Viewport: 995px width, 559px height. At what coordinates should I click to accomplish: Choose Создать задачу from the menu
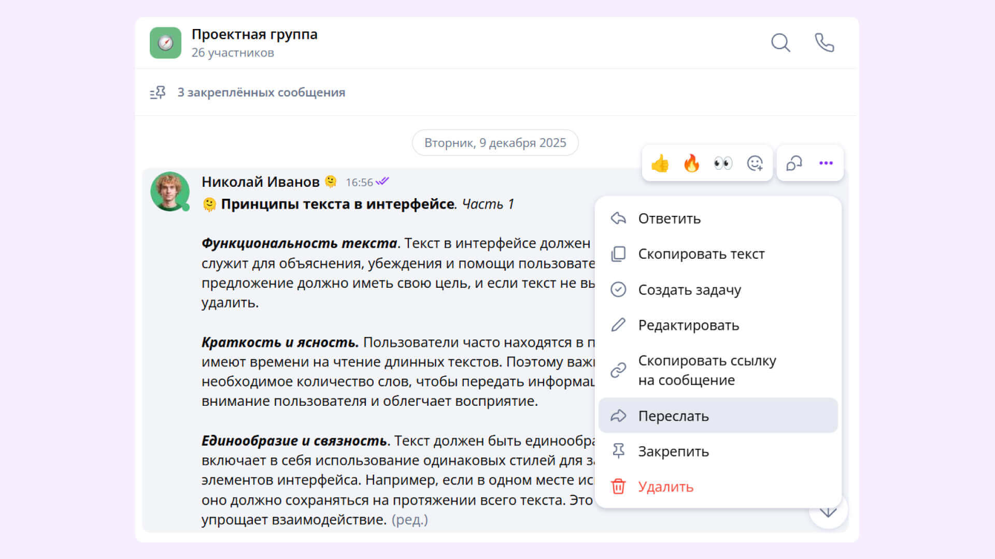click(x=689, y=290)
